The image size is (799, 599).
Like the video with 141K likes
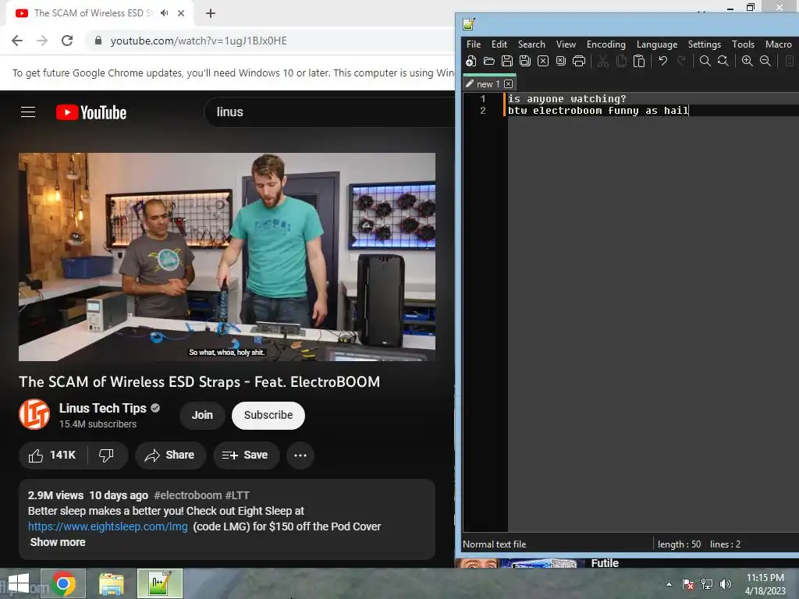[x=52, y=455]
